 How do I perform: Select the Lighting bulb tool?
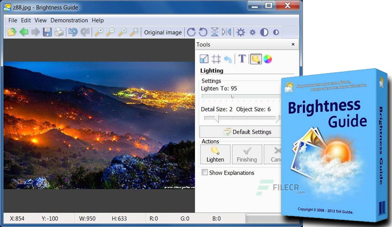click(x=256, y=59)
